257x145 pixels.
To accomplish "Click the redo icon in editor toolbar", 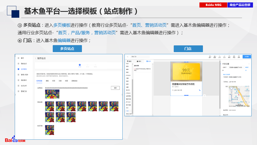I will click(x=224, y=57).
